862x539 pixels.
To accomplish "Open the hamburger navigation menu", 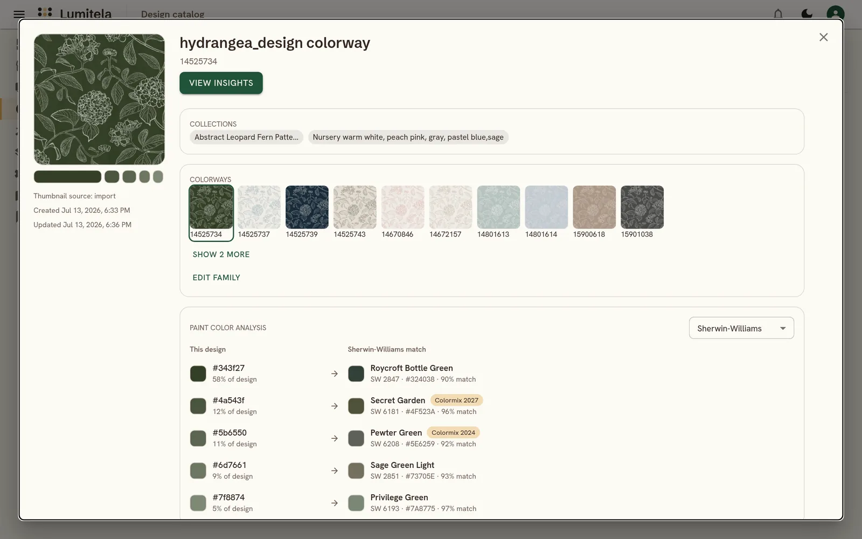I will [x=19, y=14].
